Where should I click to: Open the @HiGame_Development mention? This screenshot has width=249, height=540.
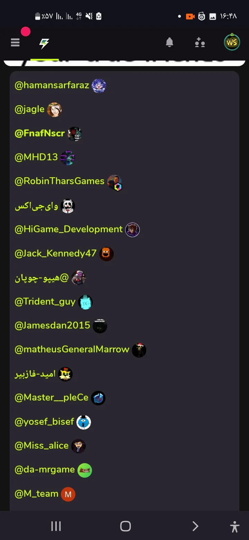tap(68, 229)
